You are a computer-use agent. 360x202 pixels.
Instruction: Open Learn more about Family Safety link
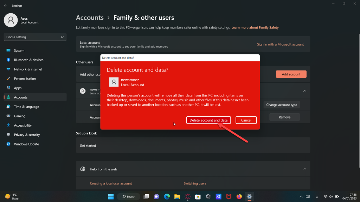255,27
